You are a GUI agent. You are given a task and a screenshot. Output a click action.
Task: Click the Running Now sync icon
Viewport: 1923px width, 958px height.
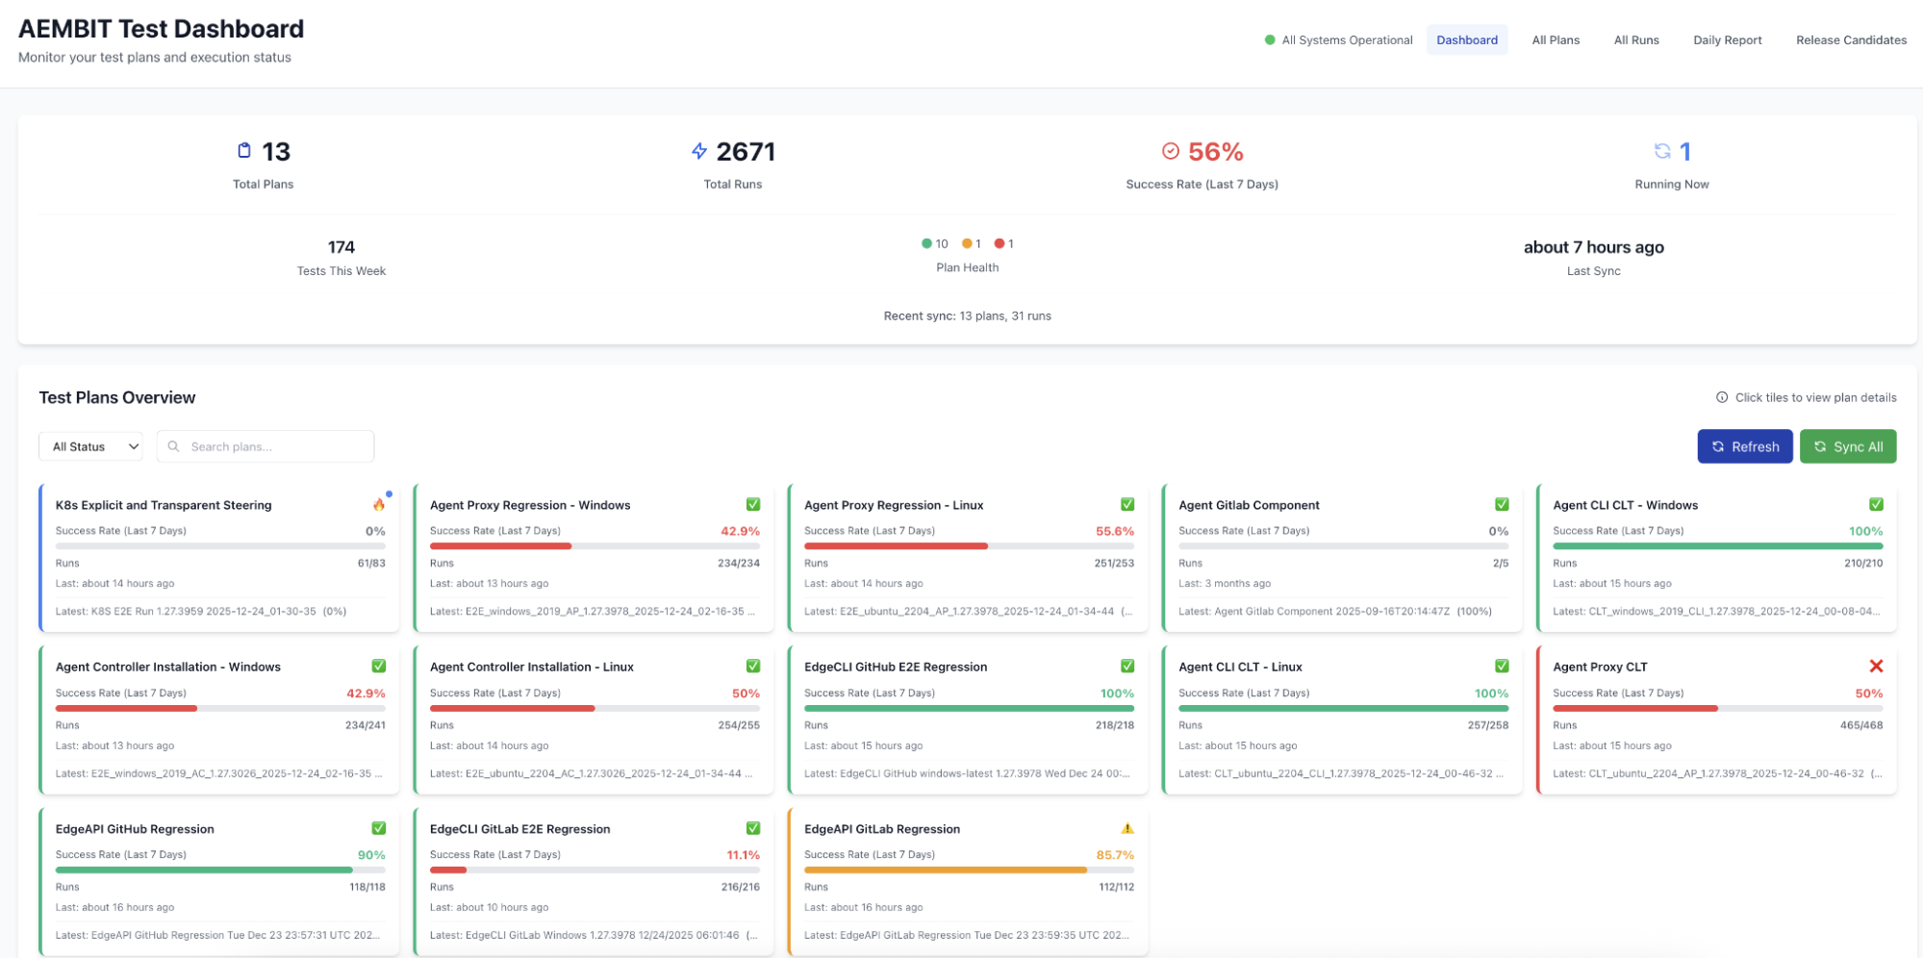point(1661,151)
